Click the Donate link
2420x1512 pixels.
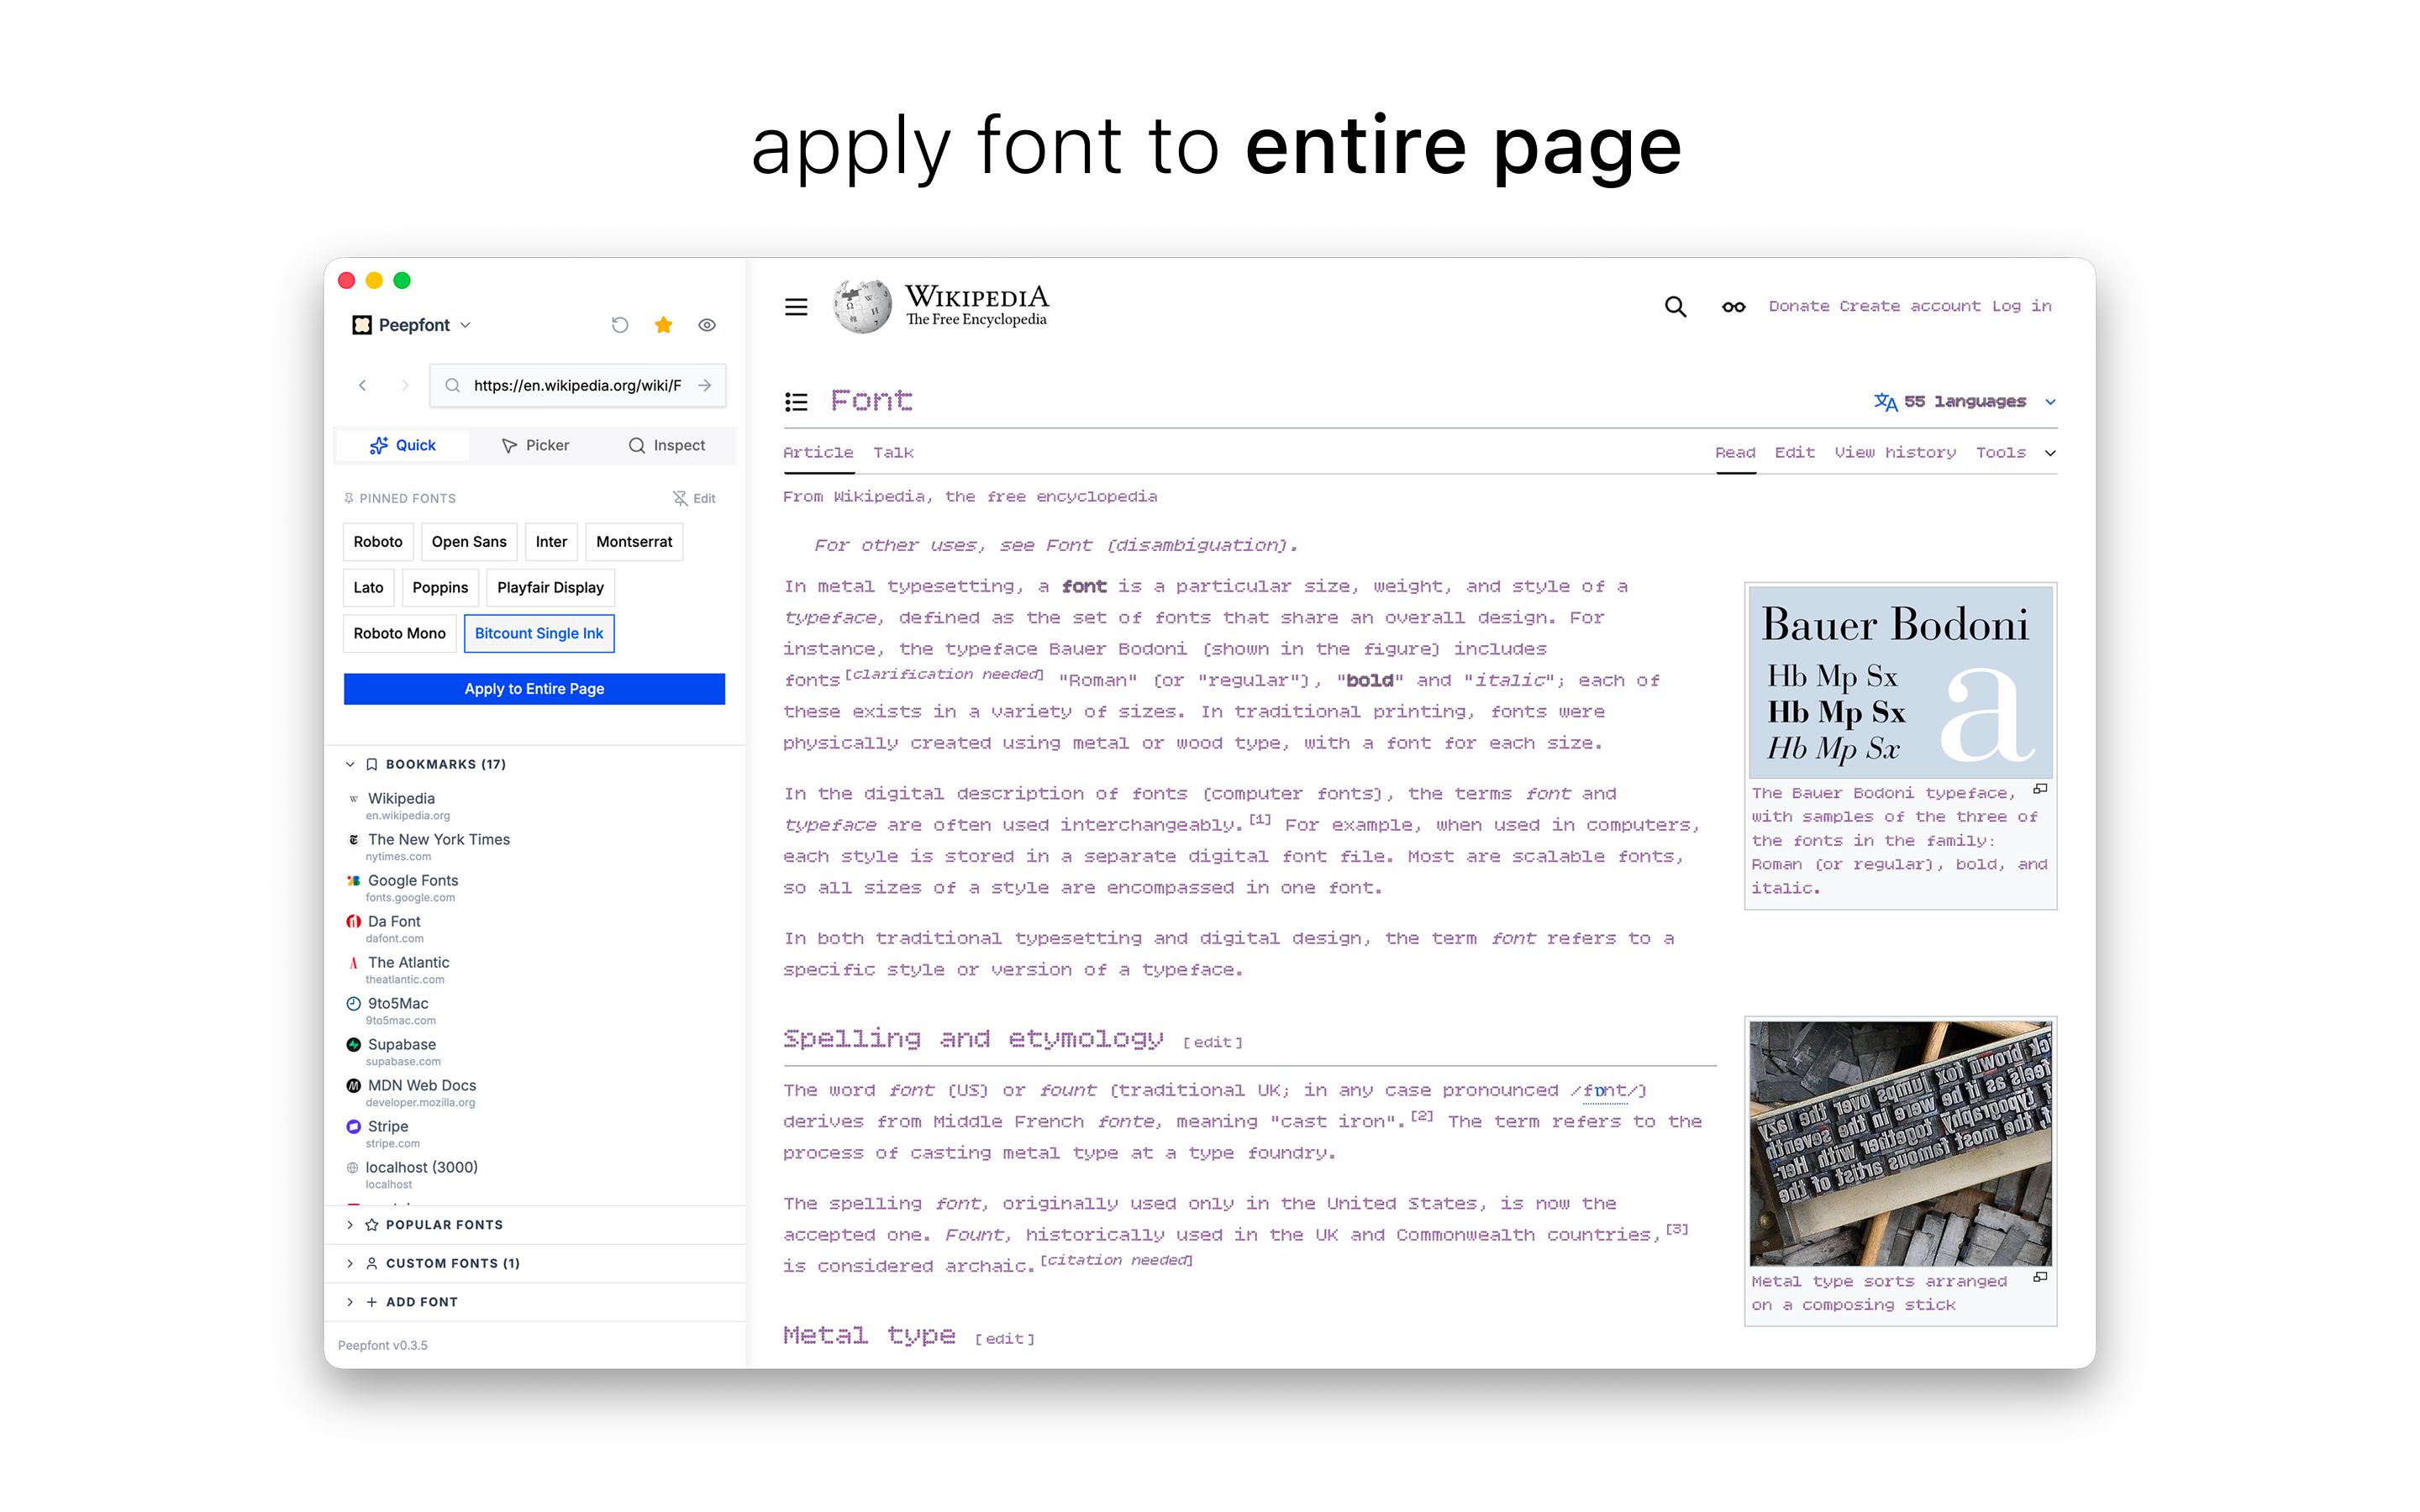point(1799,306)
